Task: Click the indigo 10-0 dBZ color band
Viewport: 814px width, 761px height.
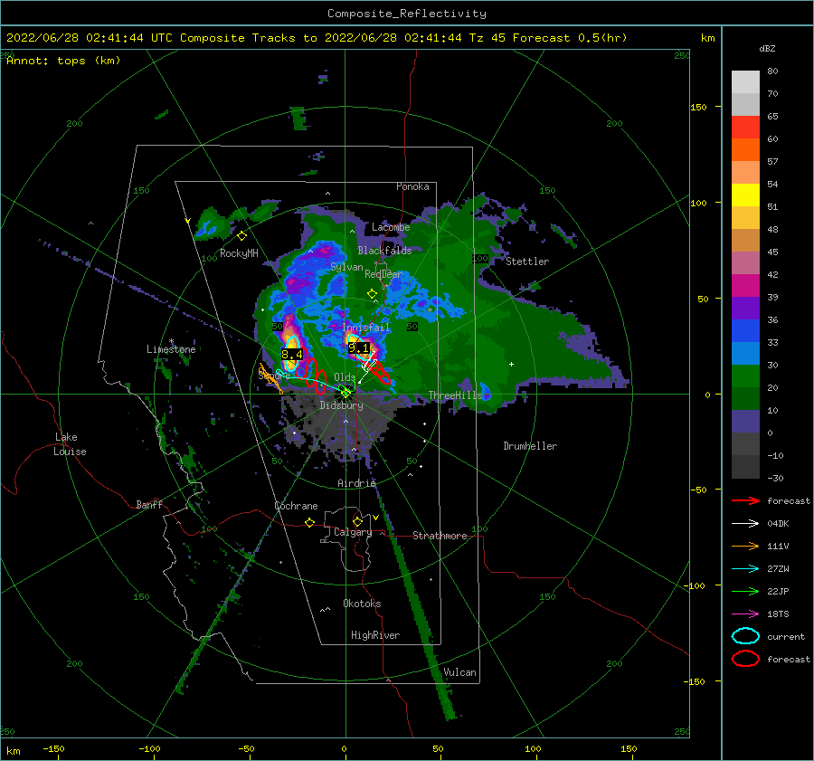Action: point(745,421)
